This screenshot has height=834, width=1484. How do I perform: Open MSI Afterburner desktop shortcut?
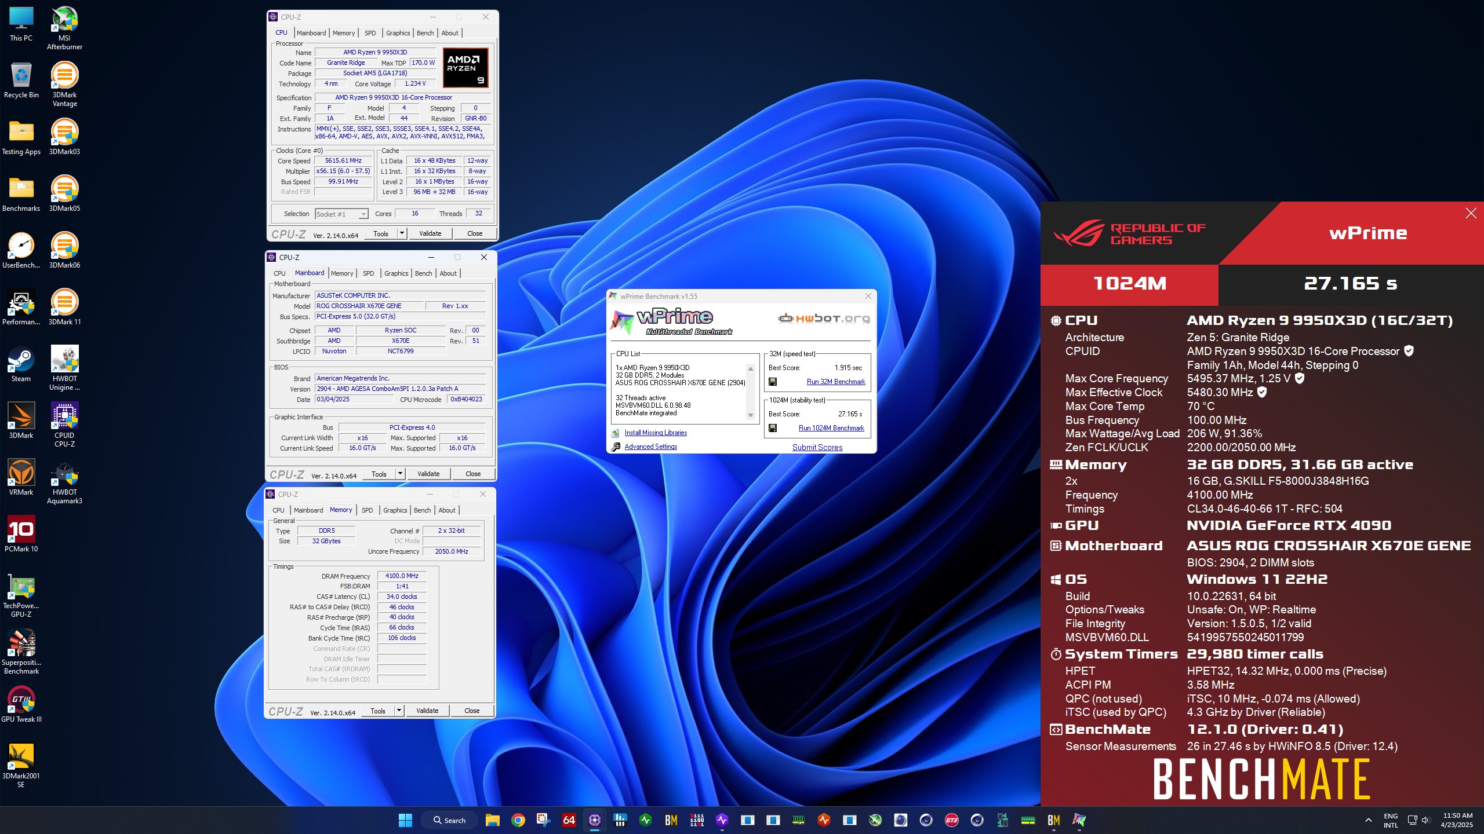[64, 28]
